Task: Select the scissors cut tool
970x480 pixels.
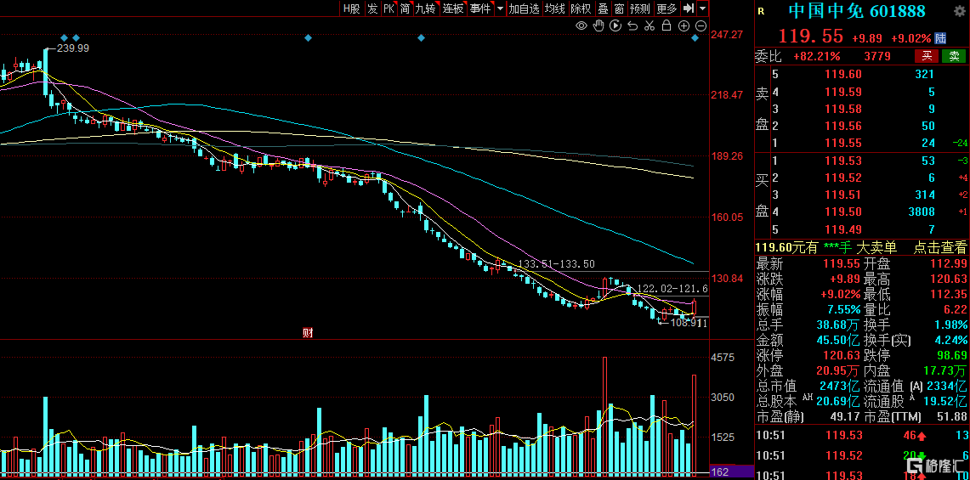Action: pyautogui.click(x=649, y=25)
